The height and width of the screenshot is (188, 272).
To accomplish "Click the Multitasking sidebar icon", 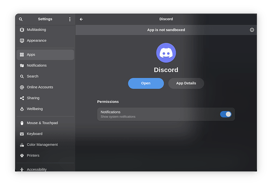I will [x=22, y=30].
